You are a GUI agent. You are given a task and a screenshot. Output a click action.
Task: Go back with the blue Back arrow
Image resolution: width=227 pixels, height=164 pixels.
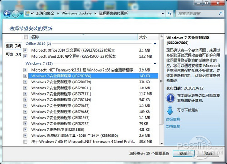pyautogui.click(x=7, y=14)
